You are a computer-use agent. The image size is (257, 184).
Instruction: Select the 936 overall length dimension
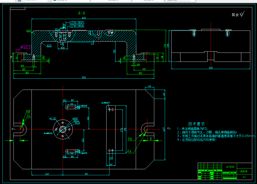click(x=84, y=77)
